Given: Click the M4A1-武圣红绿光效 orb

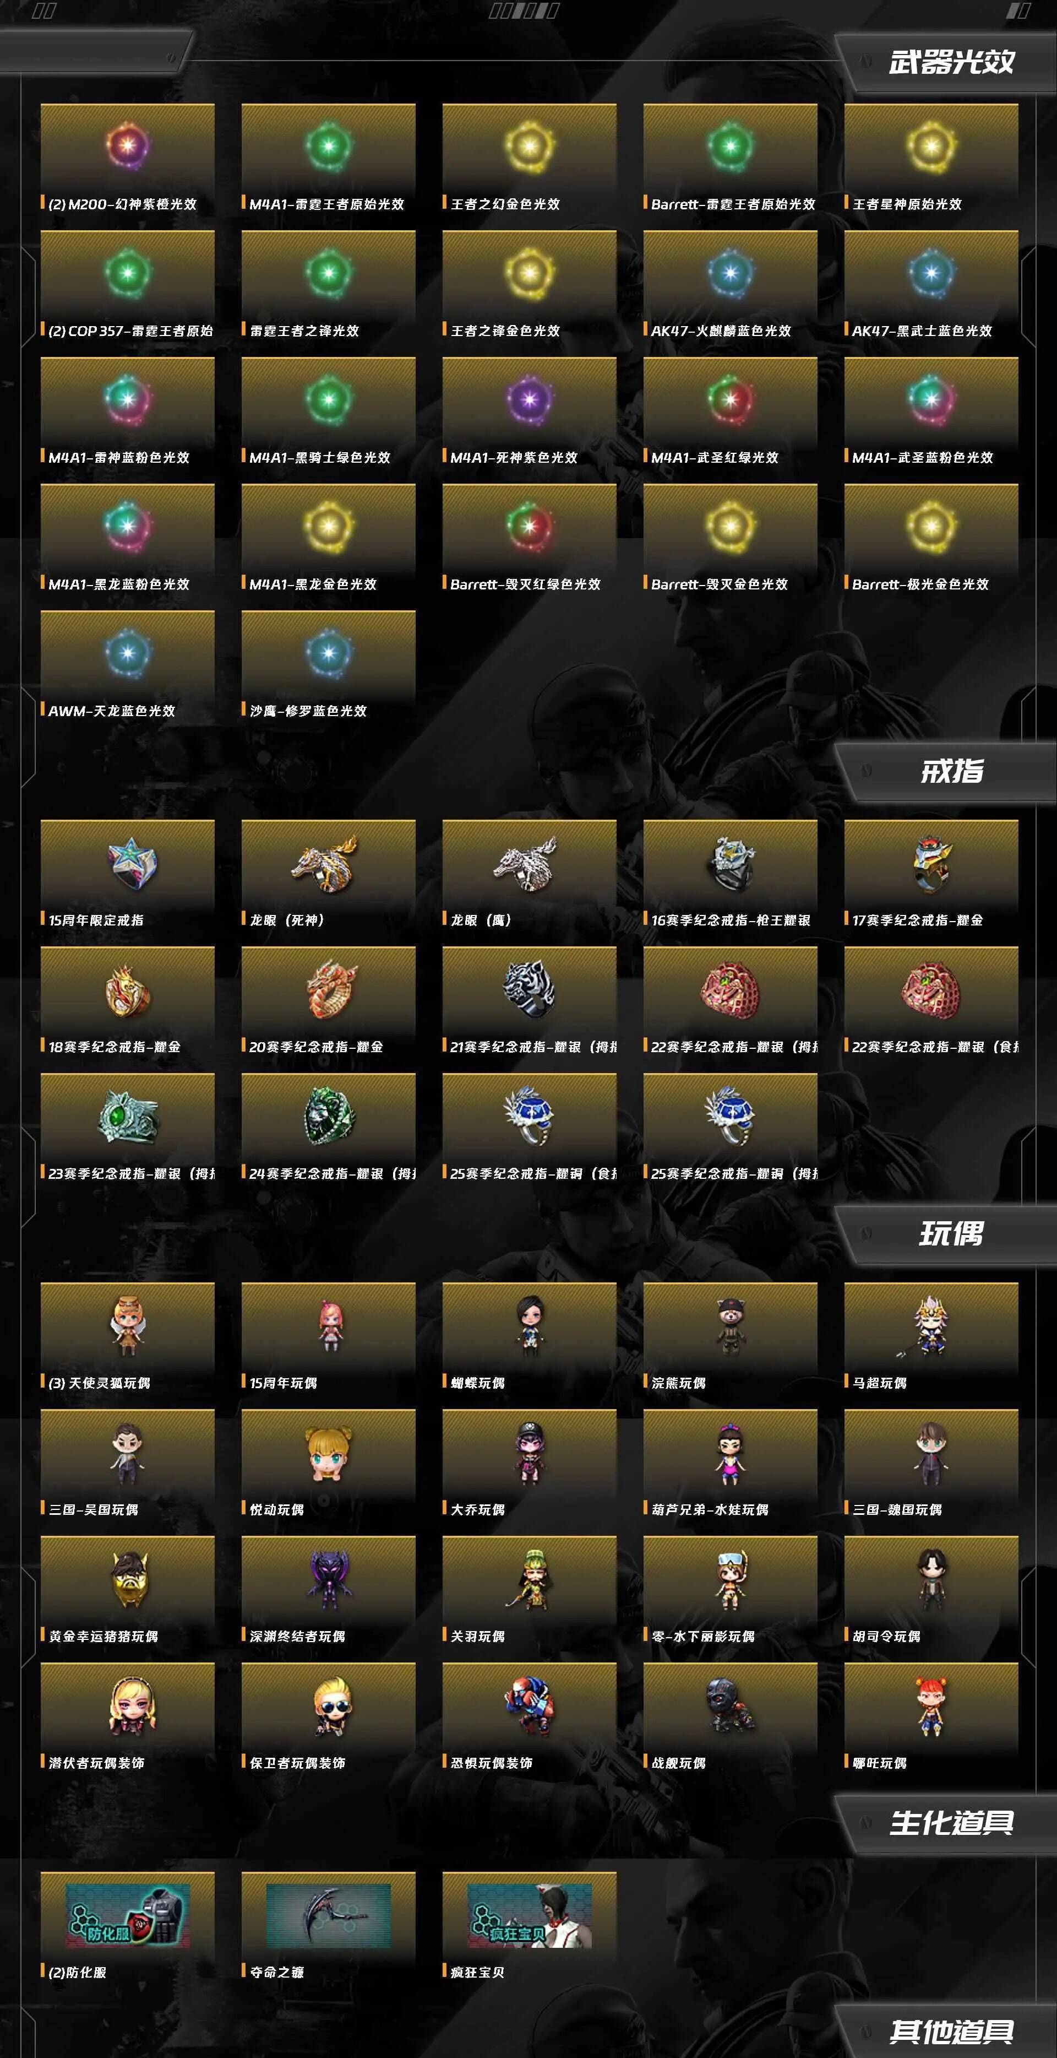Looking at the screenshot, I should (x=731, y=399).
